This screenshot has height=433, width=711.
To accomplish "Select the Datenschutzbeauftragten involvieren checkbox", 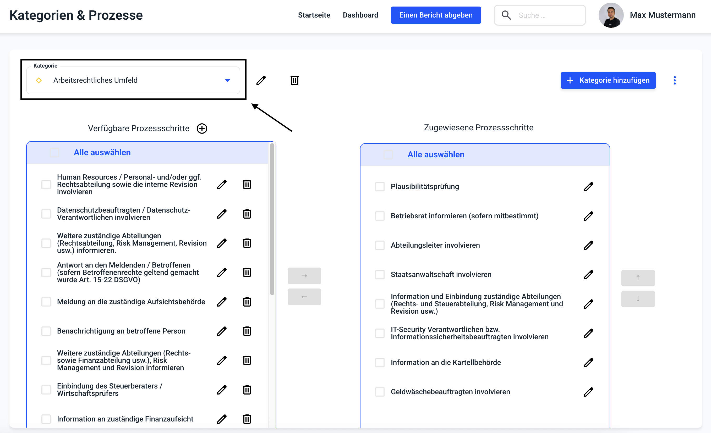I will tap(46, 214).
